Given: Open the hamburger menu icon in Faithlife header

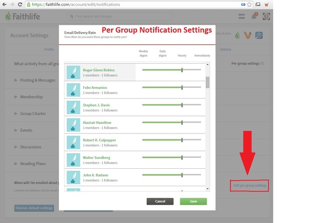Looking at the screenshot, I should coord(242,16).
